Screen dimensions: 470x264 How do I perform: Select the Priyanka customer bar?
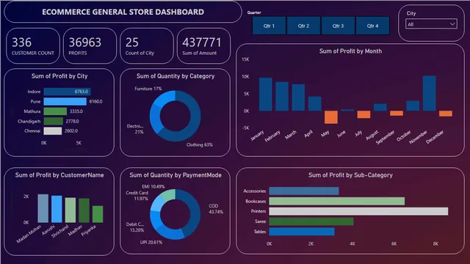(98, 214)
